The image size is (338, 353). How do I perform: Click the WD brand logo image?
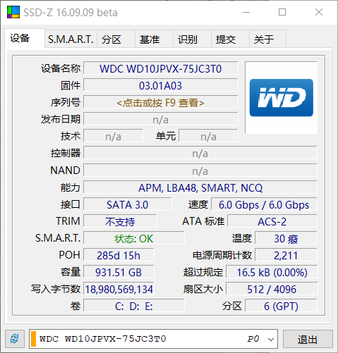[x=282, y=97]
